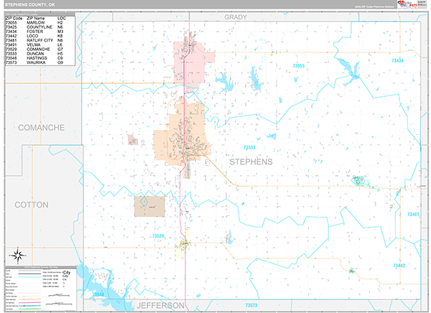Click the Stephens County, OK title

30,5
